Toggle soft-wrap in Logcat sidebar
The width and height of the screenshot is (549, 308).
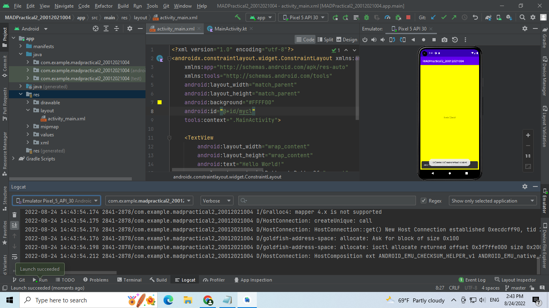pos(14,257)
